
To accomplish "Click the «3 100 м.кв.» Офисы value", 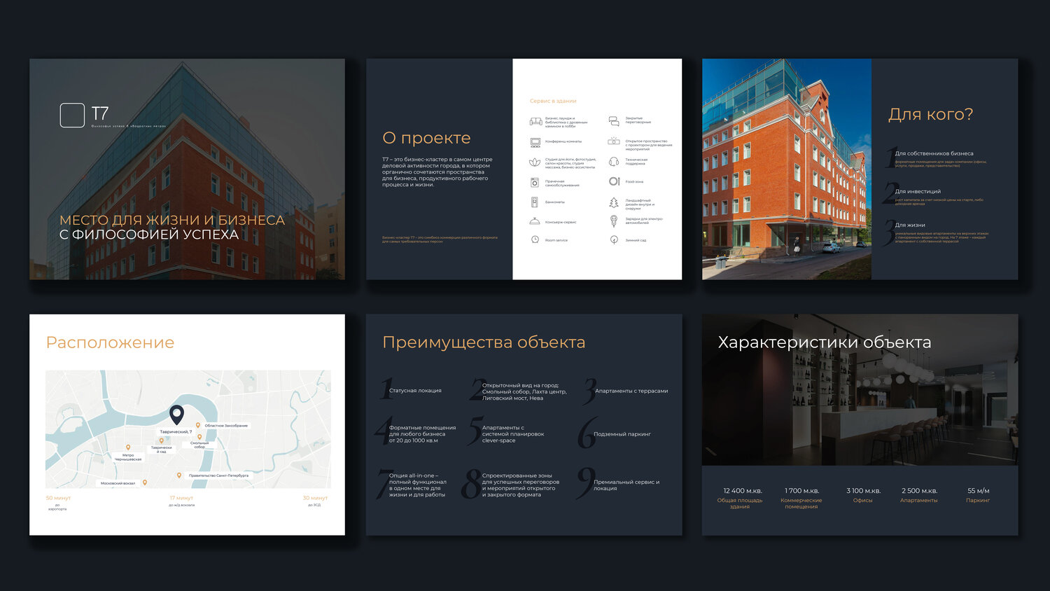I will pyautogui.click(x=863, y=491).
